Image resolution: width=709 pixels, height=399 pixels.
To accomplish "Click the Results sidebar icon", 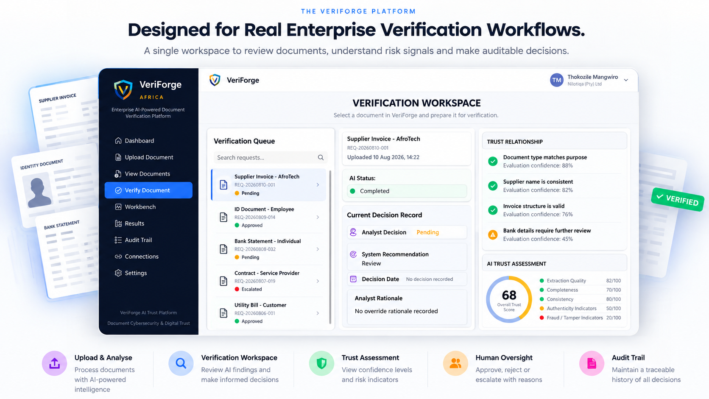I will tap(118, 223).
